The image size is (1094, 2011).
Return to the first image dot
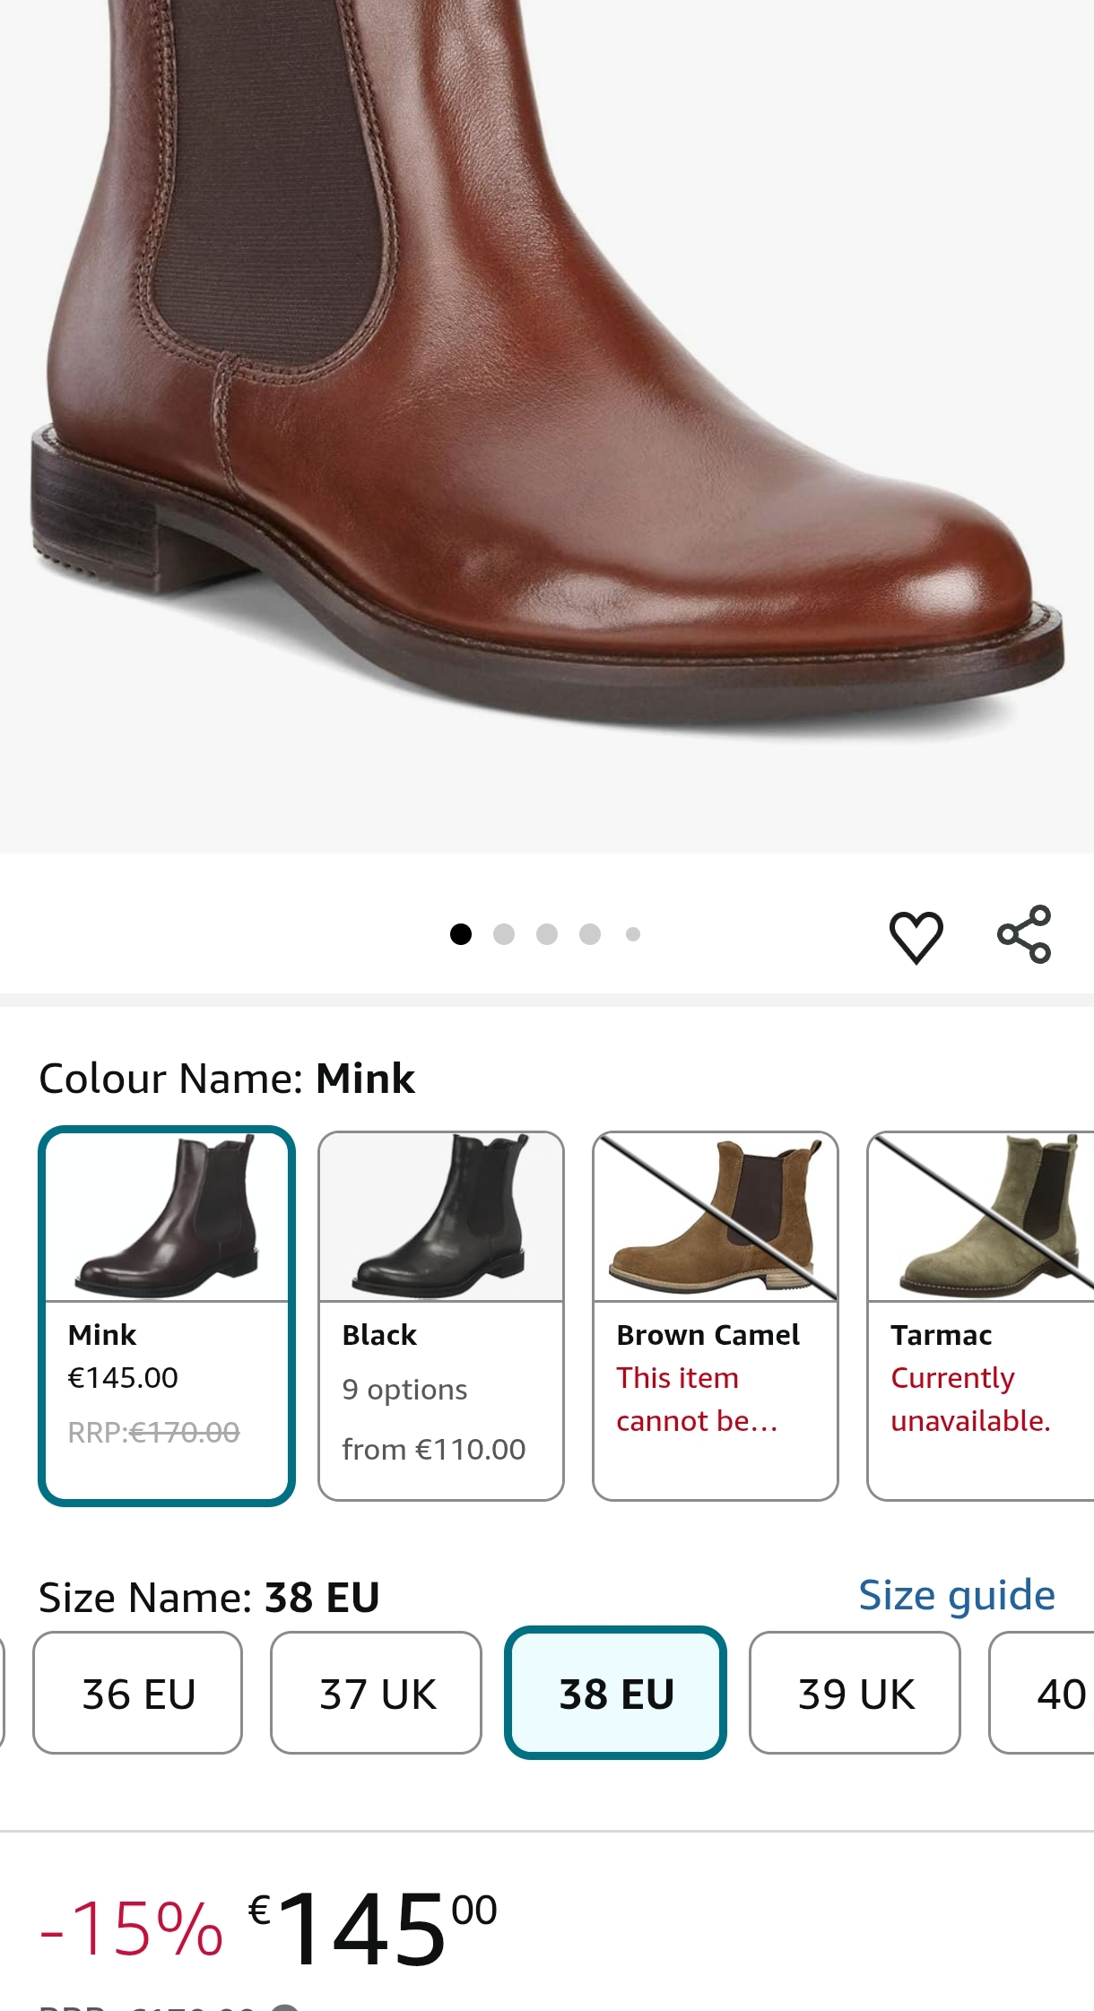461,934
